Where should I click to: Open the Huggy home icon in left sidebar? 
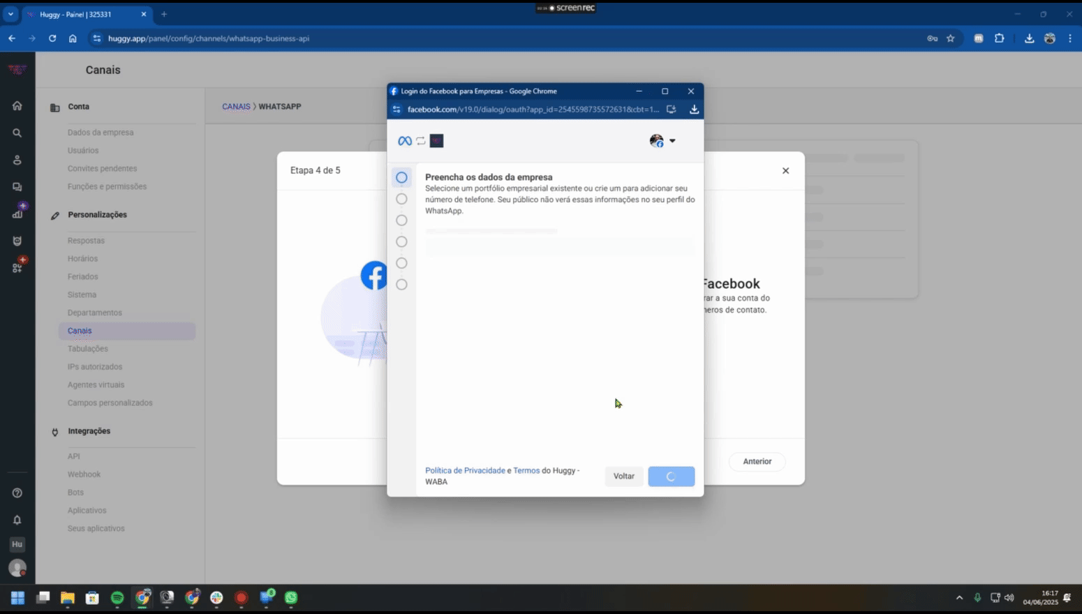pyautogui.click(x=17, y=105)
